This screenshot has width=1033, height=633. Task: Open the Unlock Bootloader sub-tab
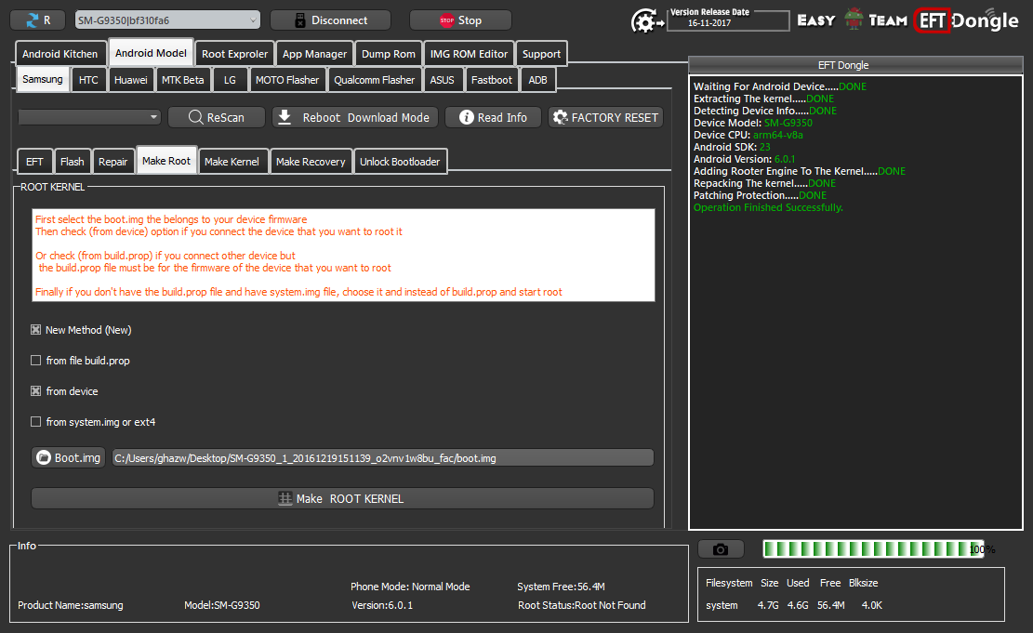399,162
